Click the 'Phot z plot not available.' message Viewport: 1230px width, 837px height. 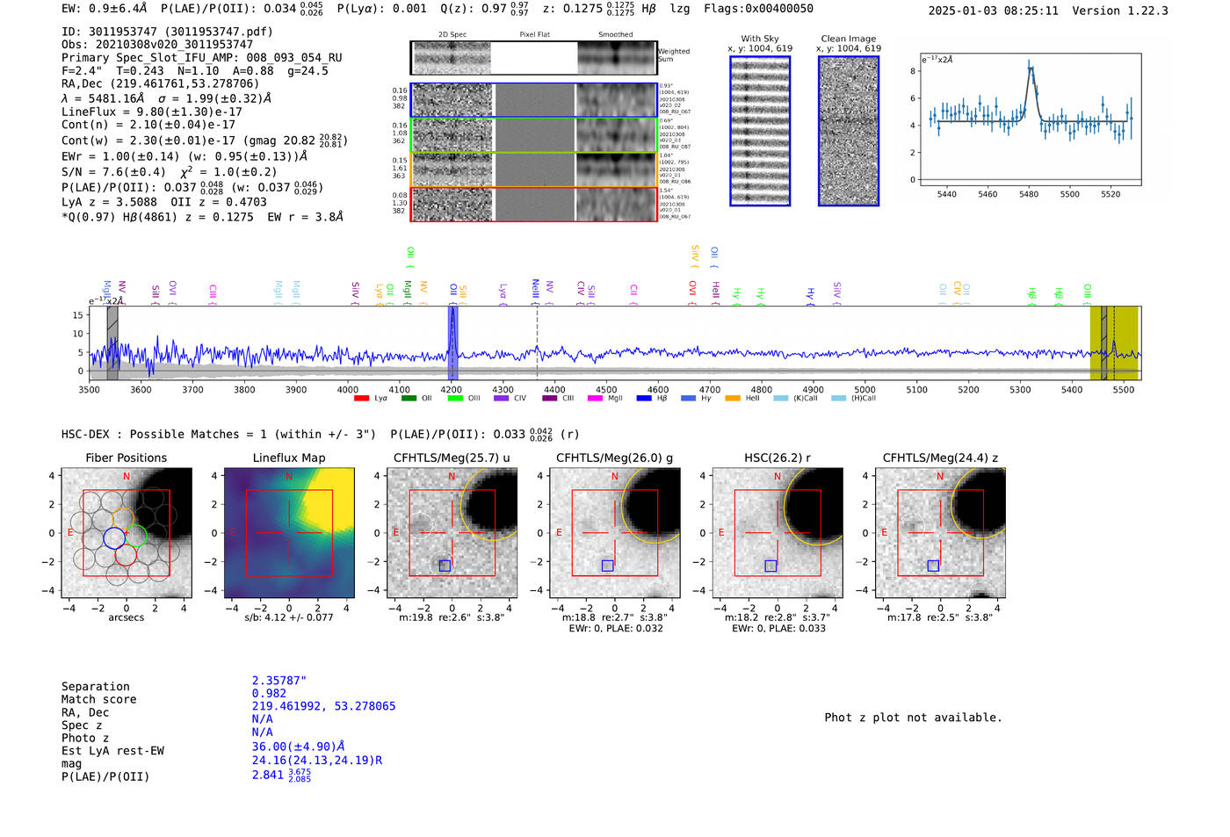(914, 718)
